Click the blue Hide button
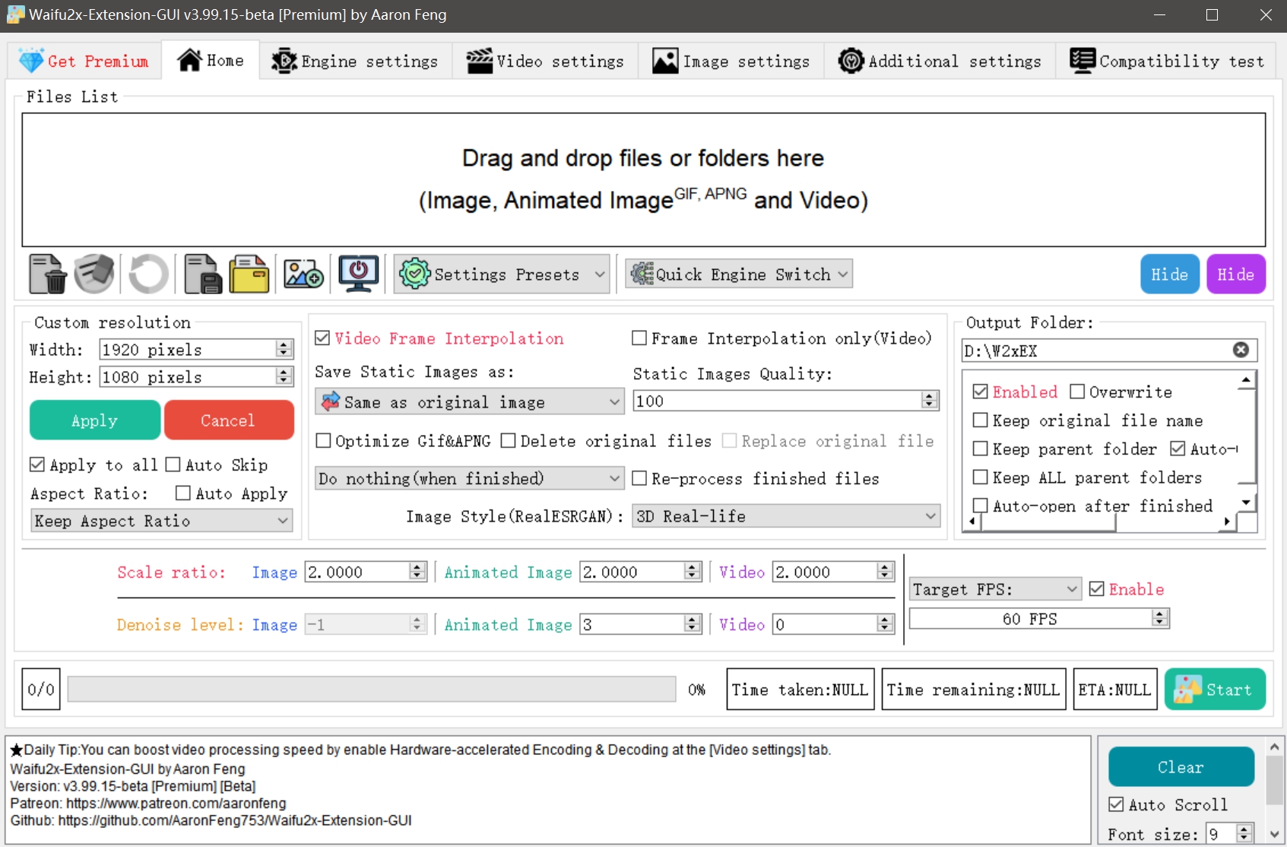 point(1169,274)
